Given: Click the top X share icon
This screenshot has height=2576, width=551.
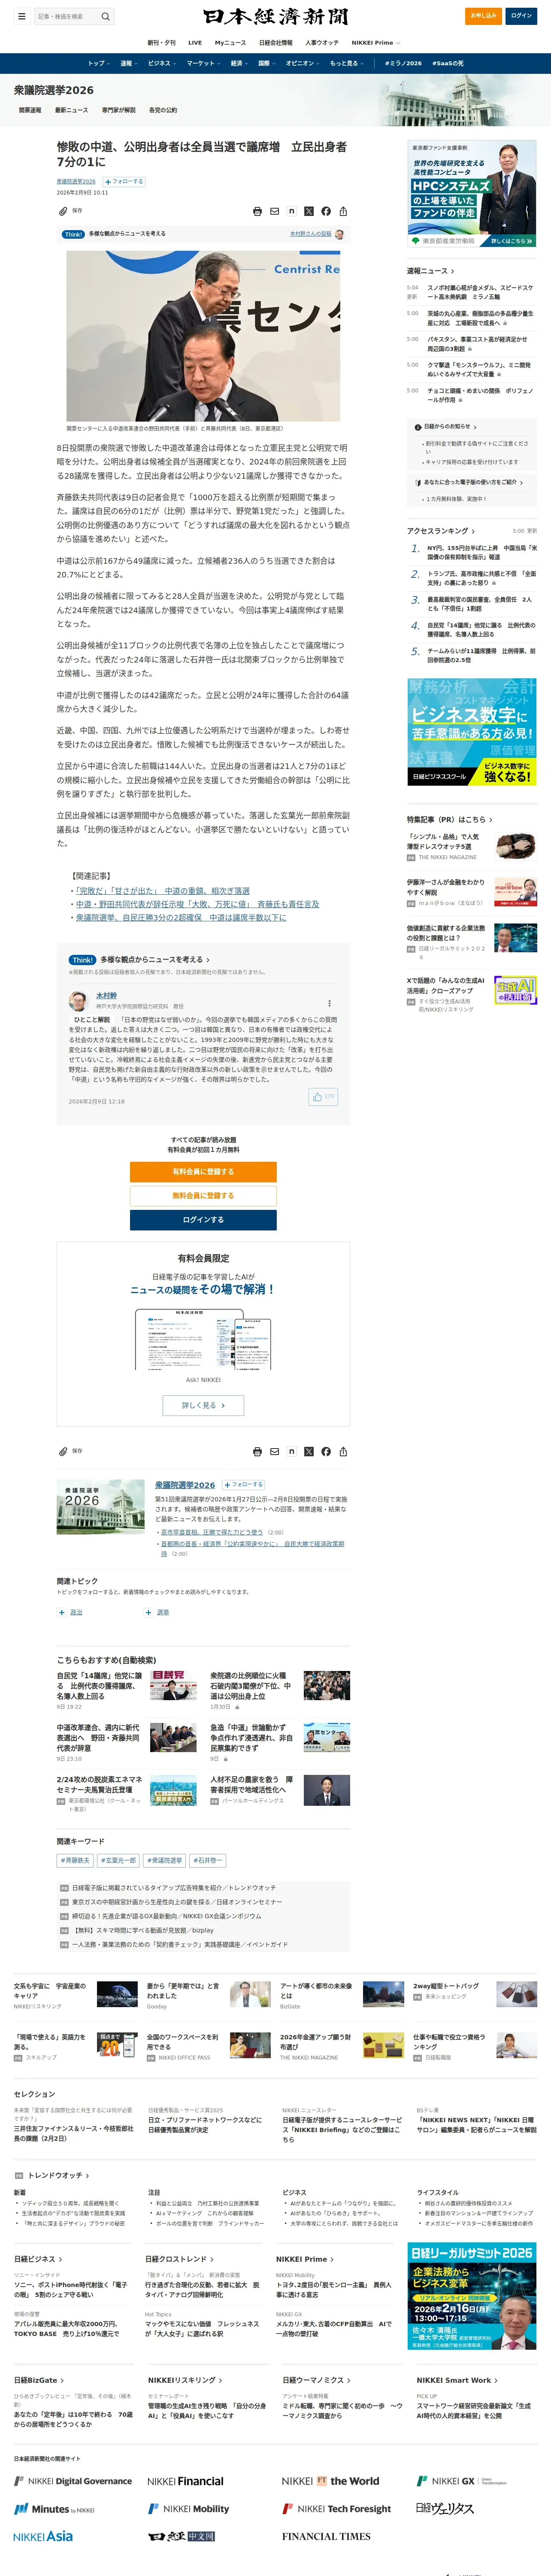Looking at the screenshot, I should (309, 211).
